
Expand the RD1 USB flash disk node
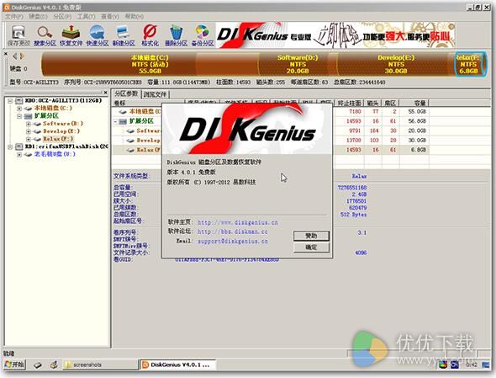10,146
